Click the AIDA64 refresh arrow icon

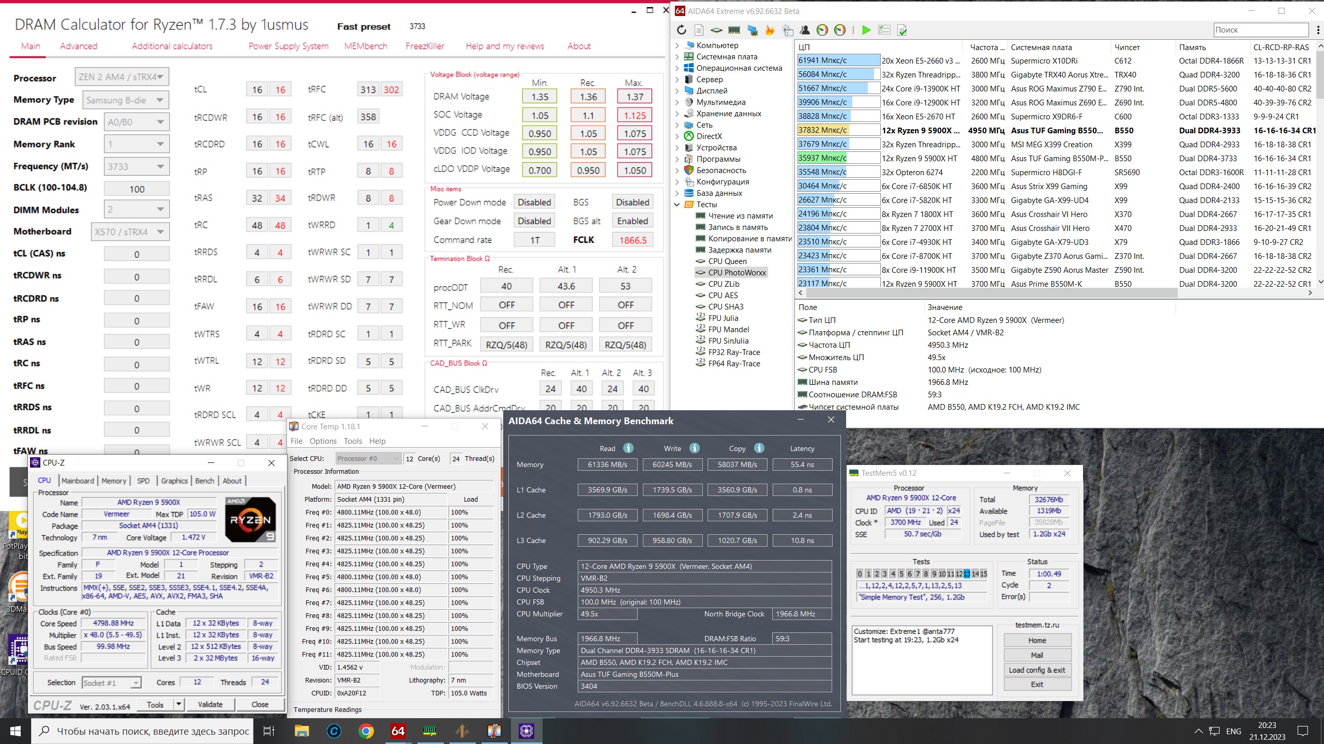pyautogui.click(x=682, y=30)
